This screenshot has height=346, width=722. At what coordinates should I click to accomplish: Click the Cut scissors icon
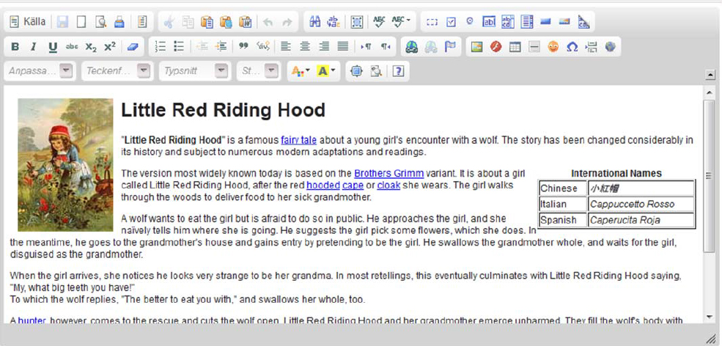coord(169,22)
